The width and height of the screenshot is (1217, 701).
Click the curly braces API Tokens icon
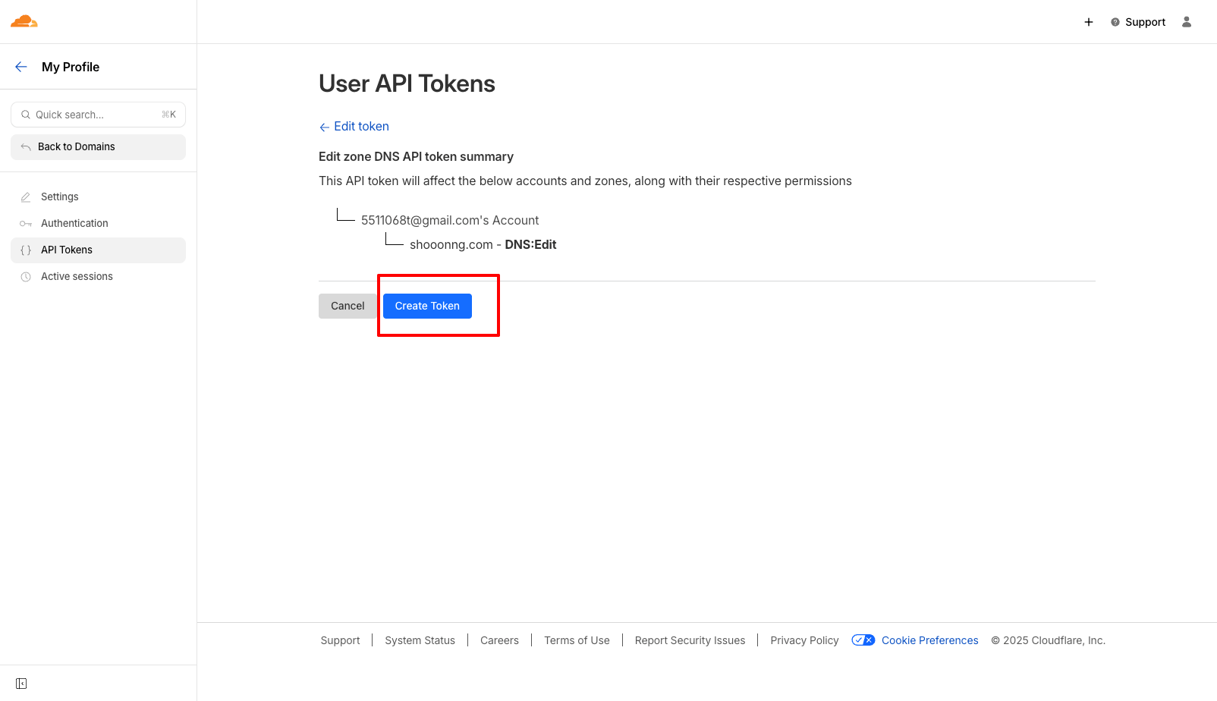point(26,250)
